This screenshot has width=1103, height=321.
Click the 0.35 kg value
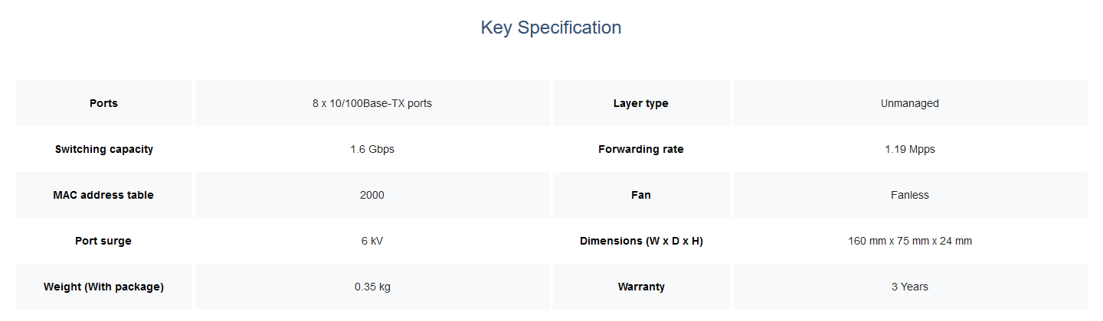(x=372, y=287)
